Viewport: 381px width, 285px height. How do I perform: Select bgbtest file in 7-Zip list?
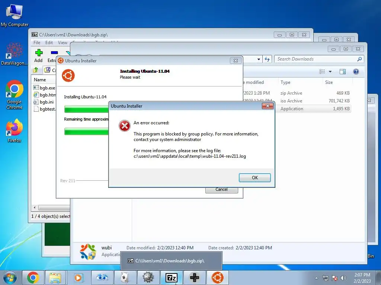click(45, 109)
